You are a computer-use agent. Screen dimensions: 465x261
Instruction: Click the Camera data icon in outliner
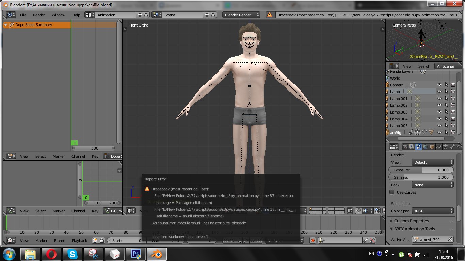point(413,85)
